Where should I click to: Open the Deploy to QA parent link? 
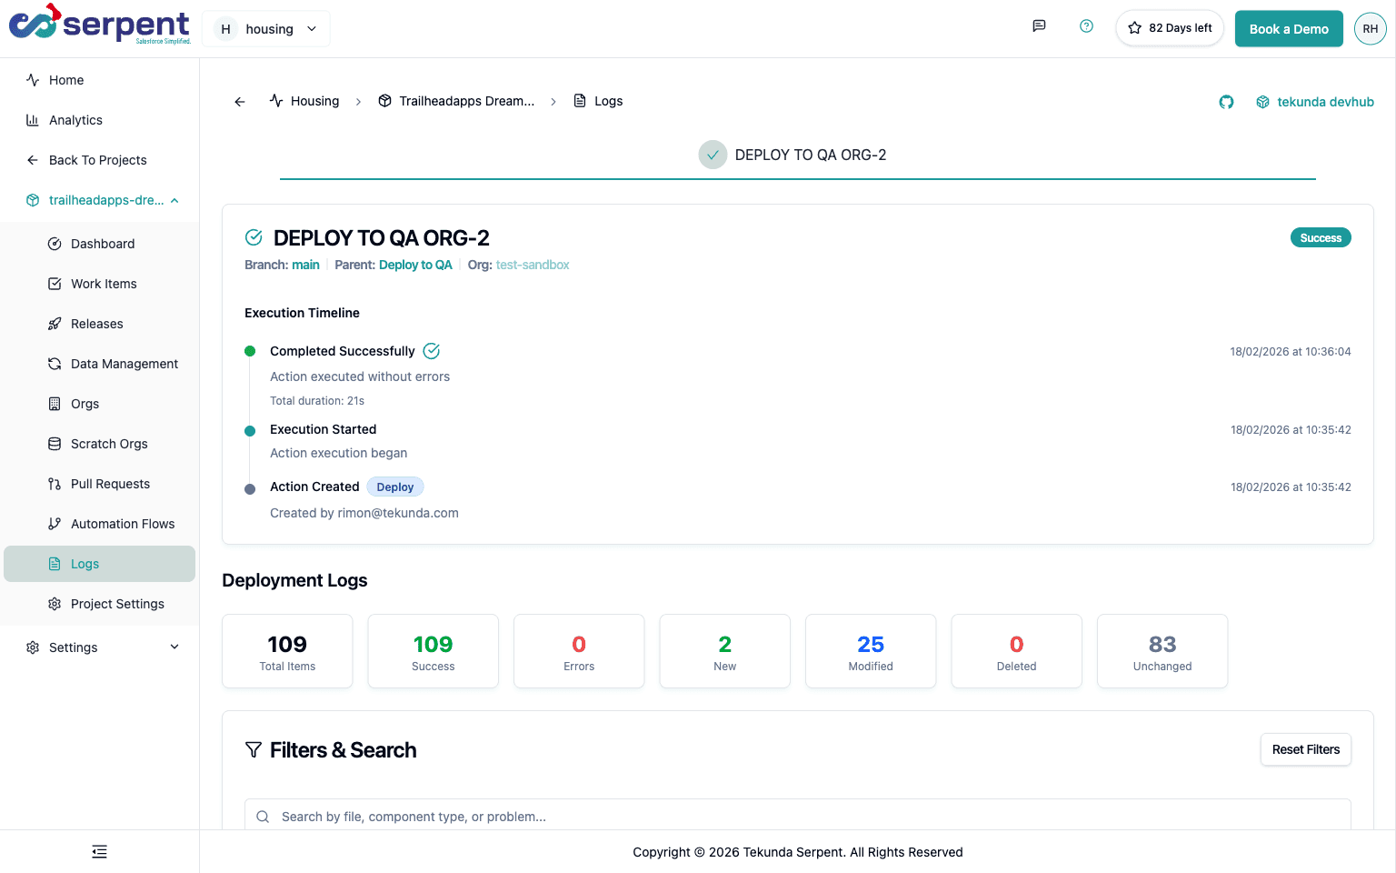click(414, 265)
